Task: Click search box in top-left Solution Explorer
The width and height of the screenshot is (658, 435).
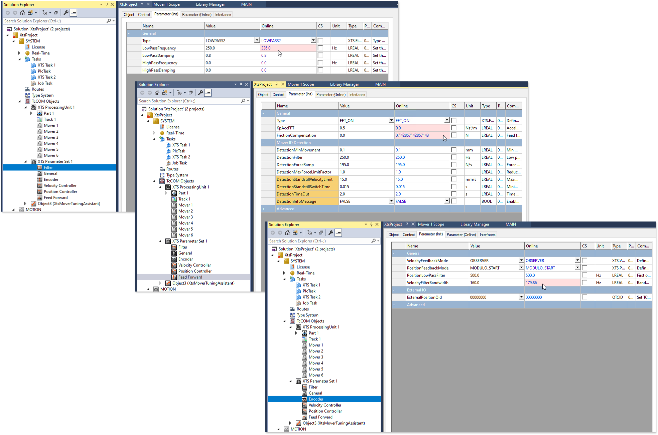Action: (54, 21)
